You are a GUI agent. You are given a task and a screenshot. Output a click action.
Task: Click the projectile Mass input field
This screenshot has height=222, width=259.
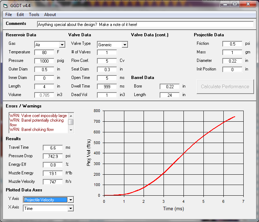[x=232, y=52]
